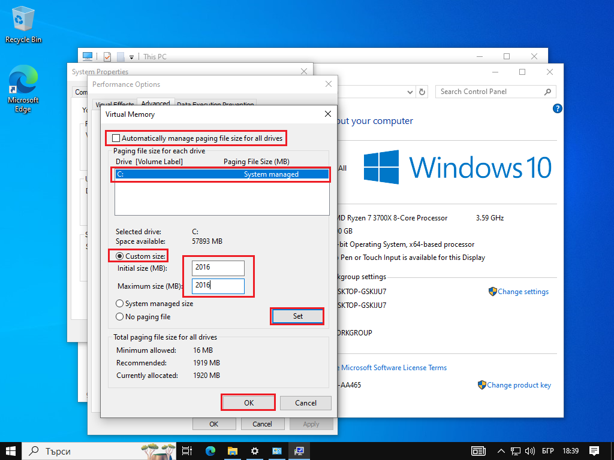Image resolution: width=614 pixels, height=460 pixels.
Task: Click the This PC computer title icon
Action: pos(88,56)
